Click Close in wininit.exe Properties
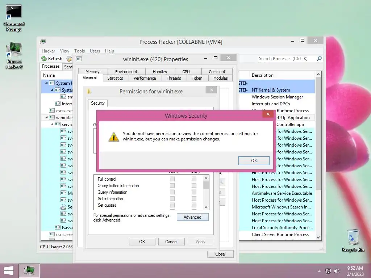The width and height of the screenshot is (371, 278). (220, 254)
